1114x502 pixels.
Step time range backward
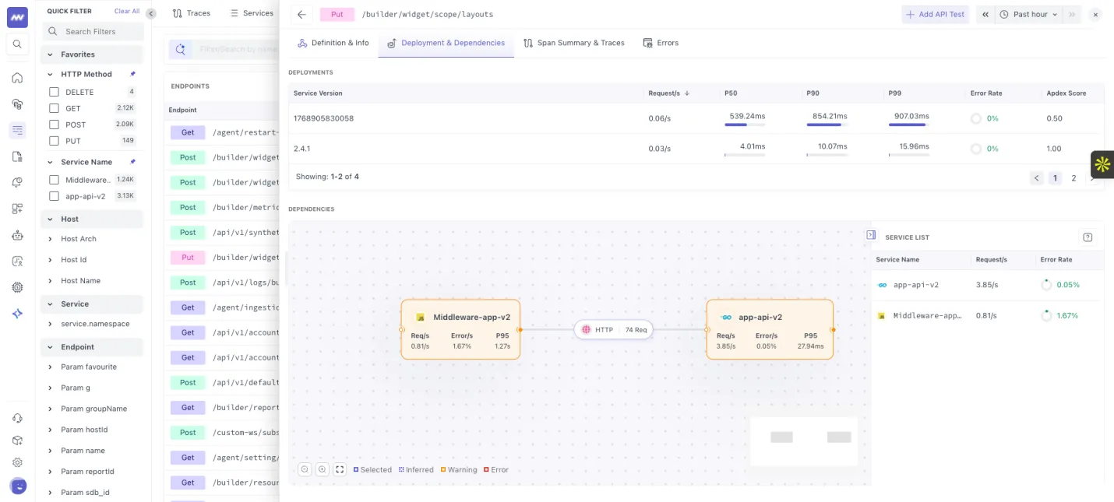pyautogui.click(x=985, y=14)
